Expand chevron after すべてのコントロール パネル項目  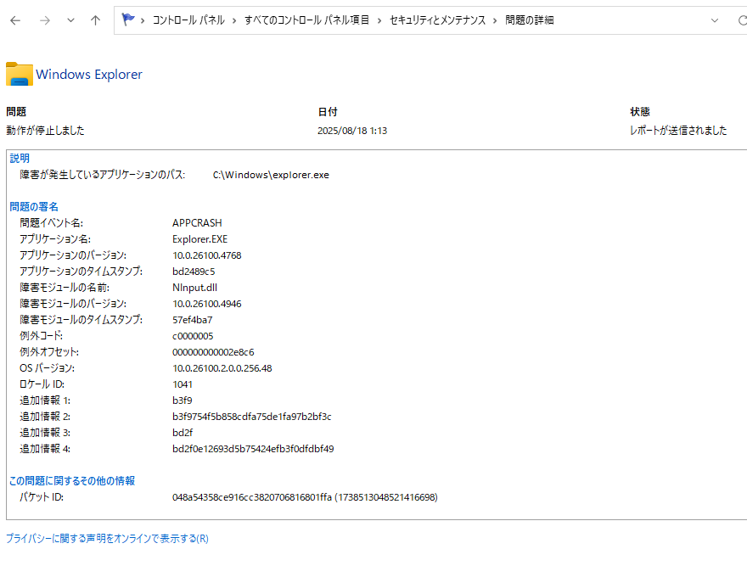click(x=379, y=20)
